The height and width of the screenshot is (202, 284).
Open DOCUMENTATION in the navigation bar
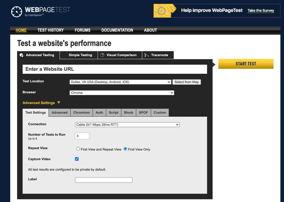[x=117, y=30]
